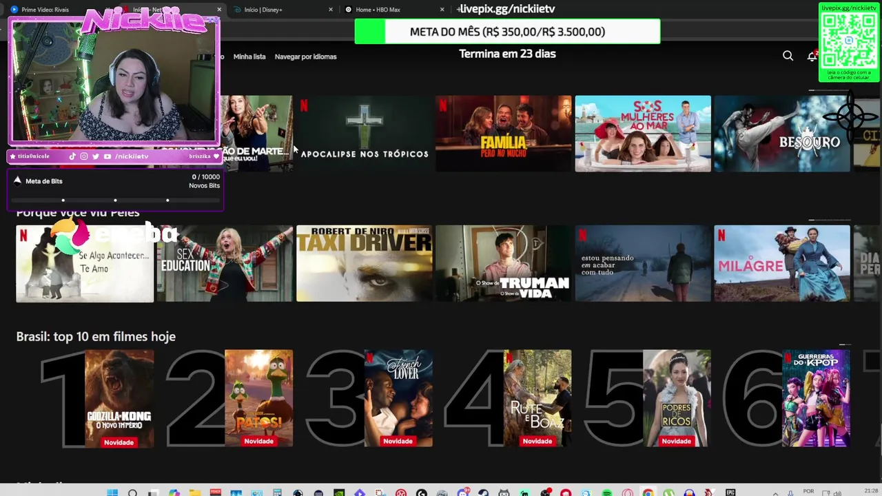Screen dimensions: 882x496
Task: Close the Netflix tab
Action: (x=219, y=10)
